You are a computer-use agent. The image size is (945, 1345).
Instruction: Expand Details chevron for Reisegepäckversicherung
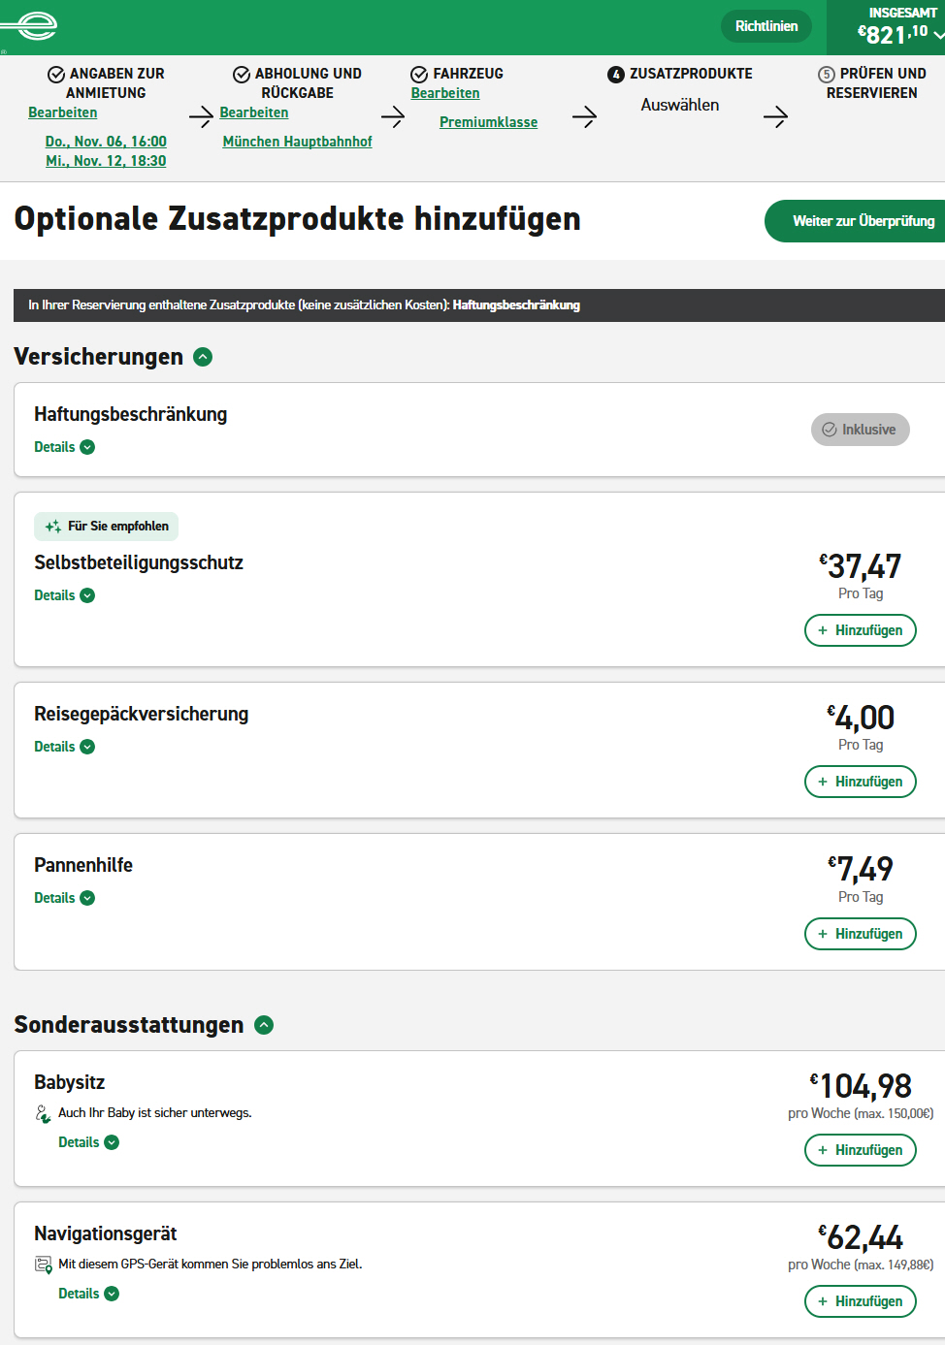pos(87,747)
